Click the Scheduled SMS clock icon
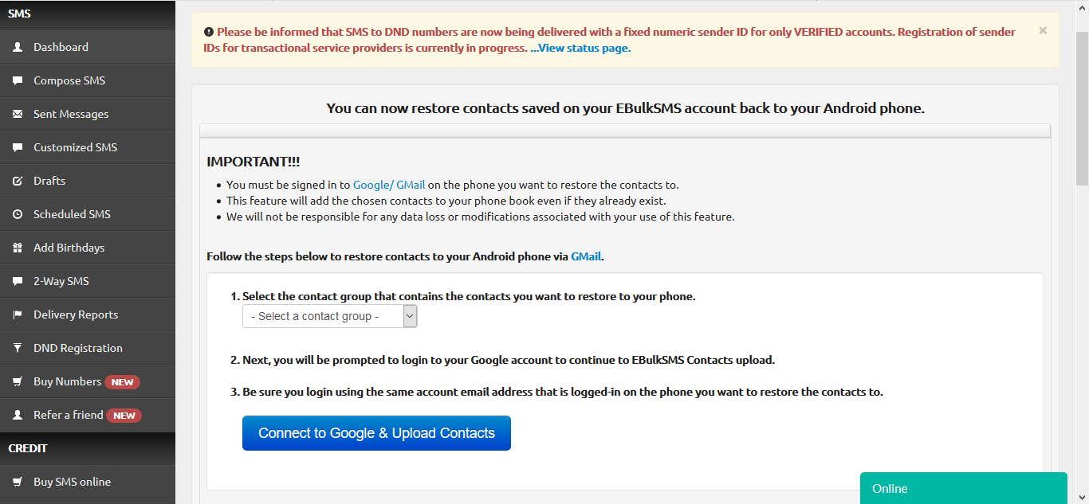 coord(18,214)
